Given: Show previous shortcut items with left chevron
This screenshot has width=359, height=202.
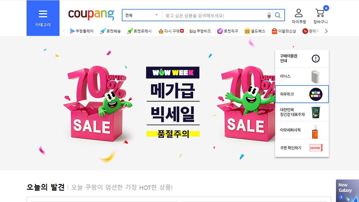Looking at the screenshot, I should pos(64,31).
